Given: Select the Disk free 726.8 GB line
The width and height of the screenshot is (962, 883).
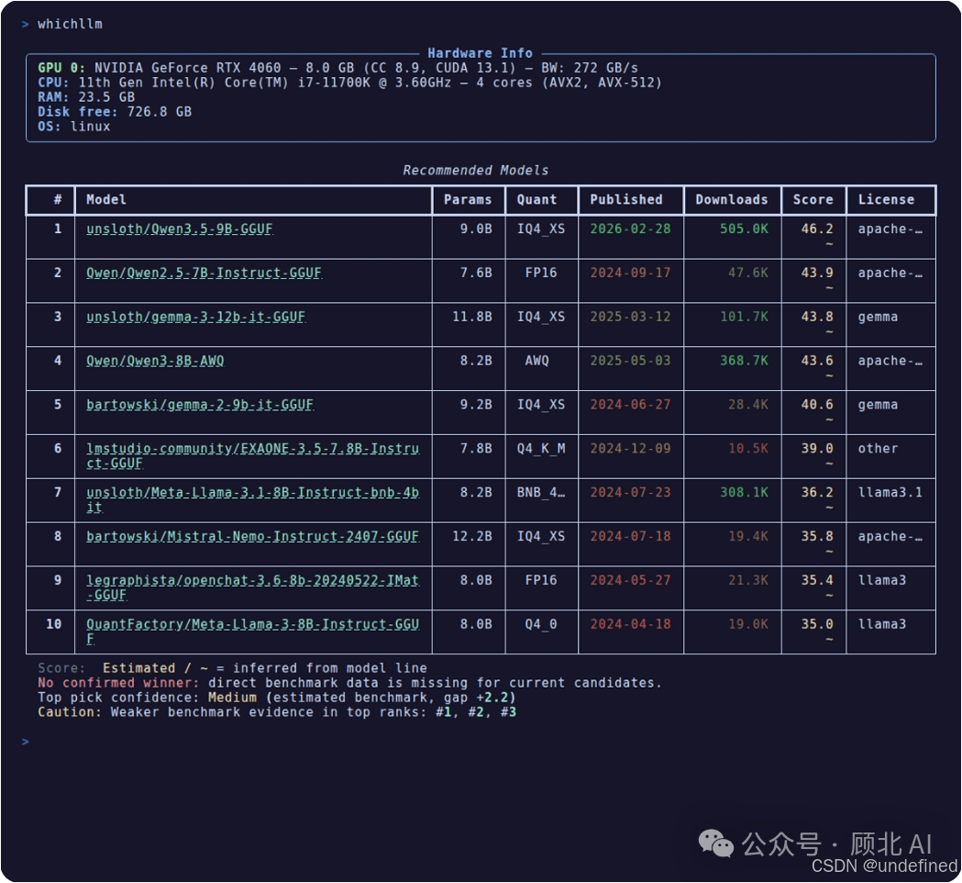Looking at the screenshot, I should click(x=115, y=112).
